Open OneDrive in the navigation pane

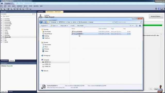coord(47,38)
